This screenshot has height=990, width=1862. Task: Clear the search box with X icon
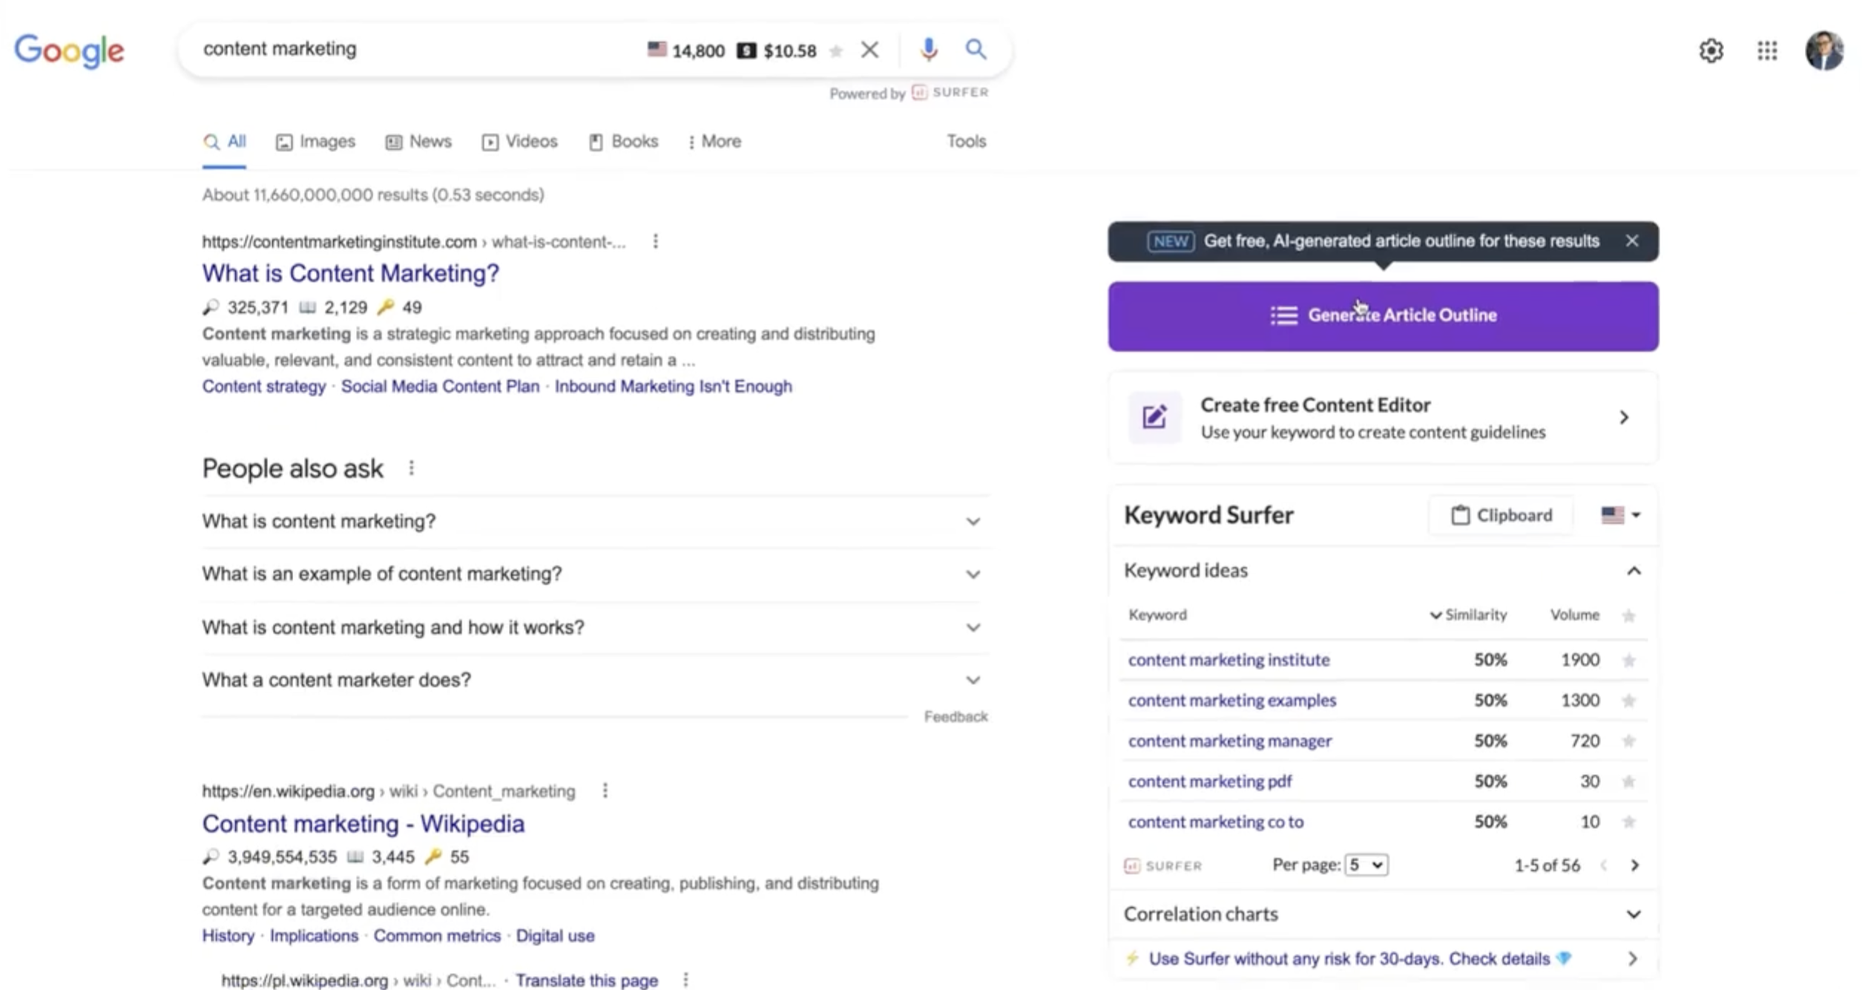[x=869, y=50]
